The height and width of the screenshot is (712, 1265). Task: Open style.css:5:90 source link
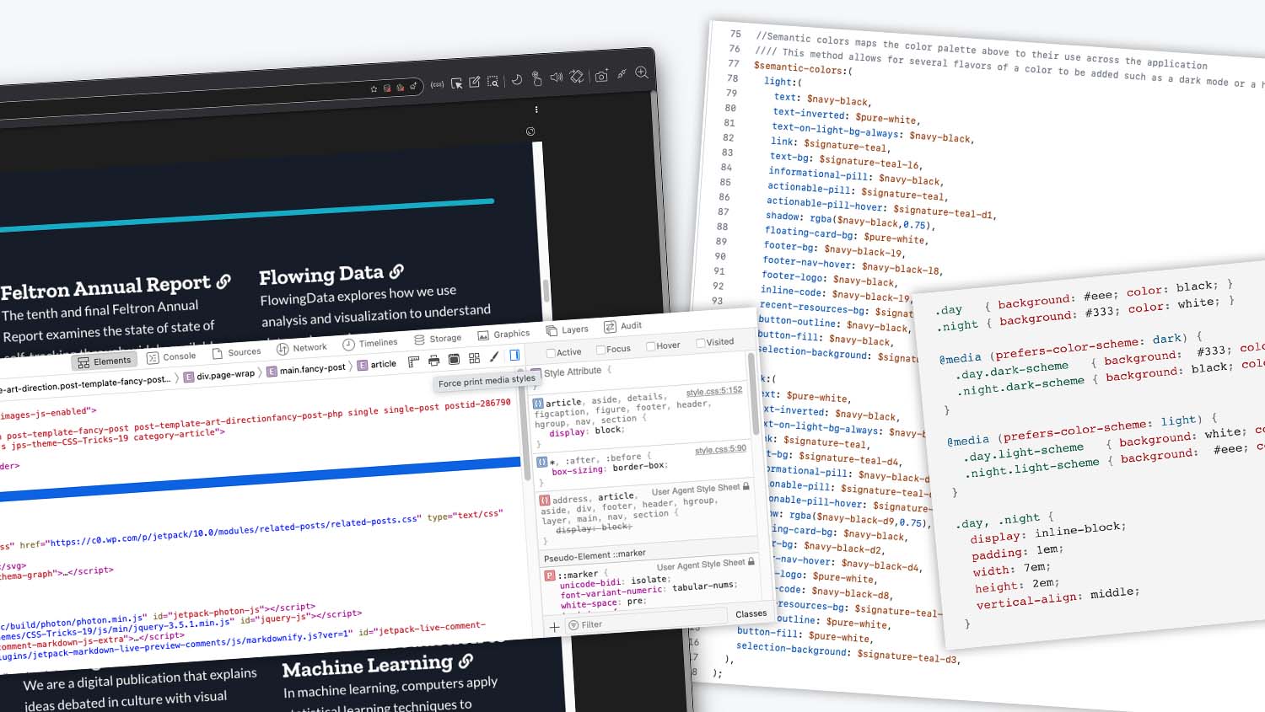[721, 449]
